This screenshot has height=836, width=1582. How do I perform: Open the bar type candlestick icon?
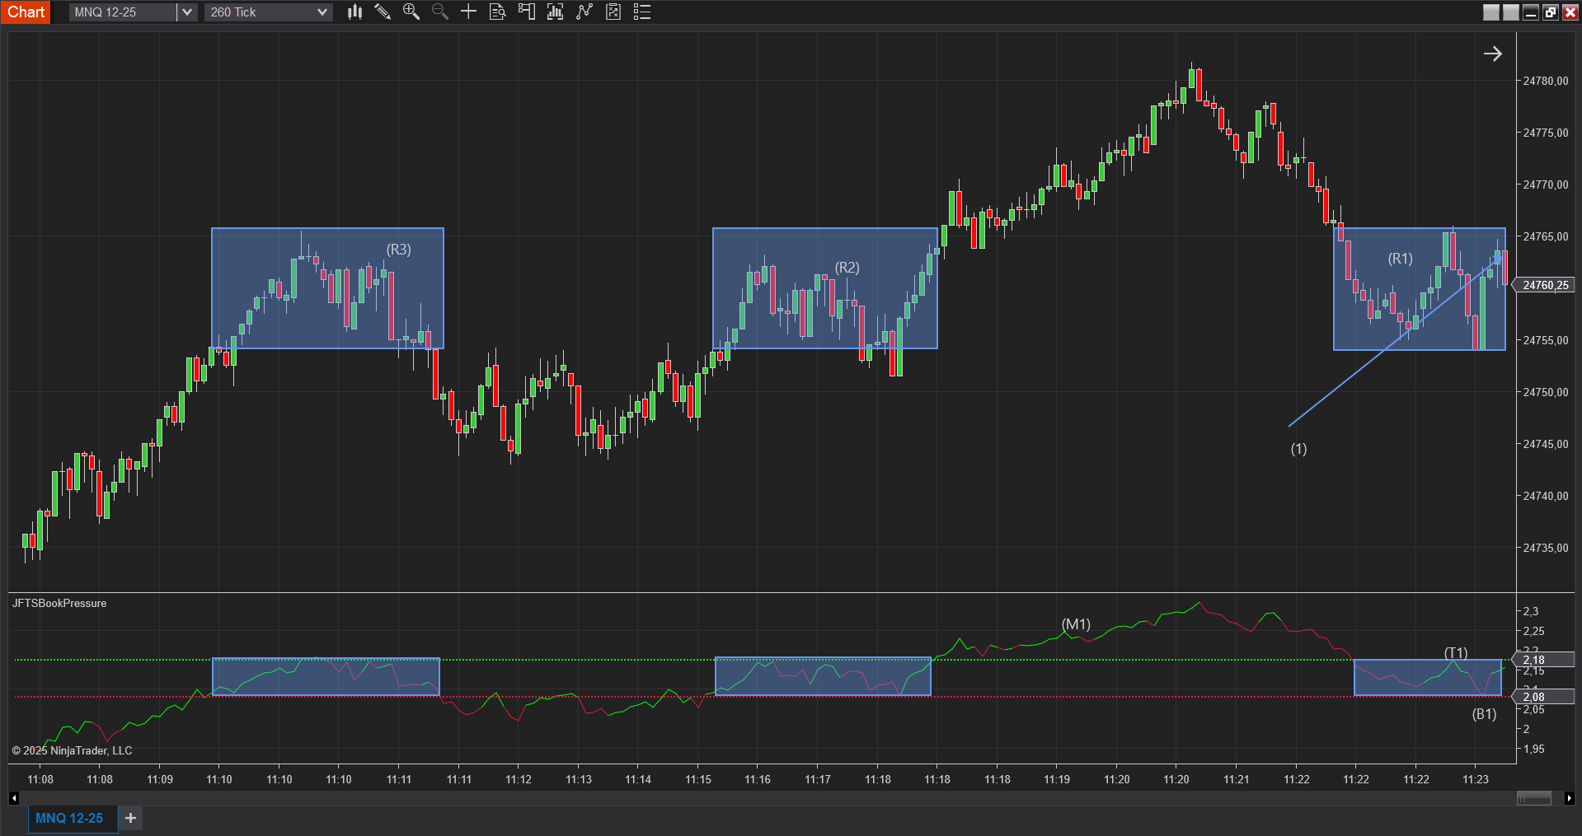coord(354,12)
